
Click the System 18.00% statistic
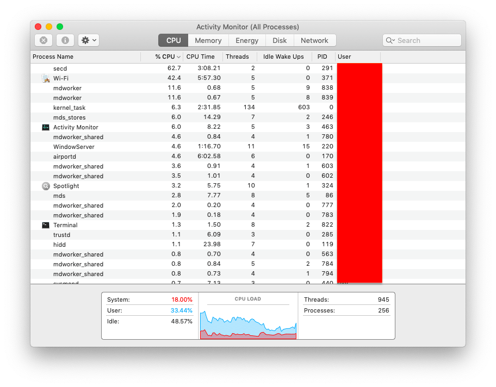coord(150,299)
